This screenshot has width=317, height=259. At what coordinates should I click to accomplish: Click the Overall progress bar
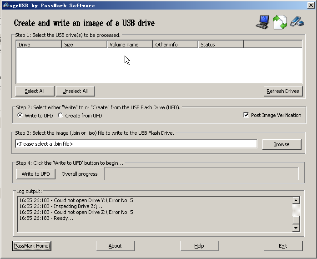coord(201,173)
